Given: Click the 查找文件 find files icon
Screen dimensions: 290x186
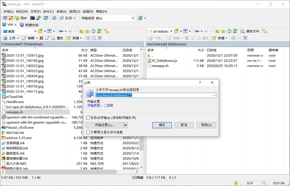Looking at the screenshot, I should point(242,31).
